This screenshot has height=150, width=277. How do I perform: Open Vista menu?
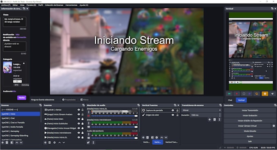pos(22,5)
